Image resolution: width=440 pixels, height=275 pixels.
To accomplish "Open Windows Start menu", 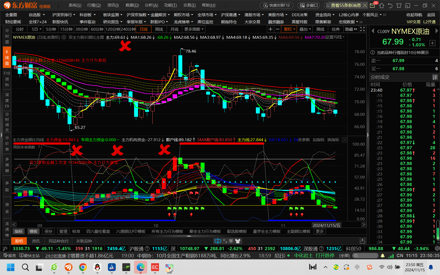I will [11, 267].
